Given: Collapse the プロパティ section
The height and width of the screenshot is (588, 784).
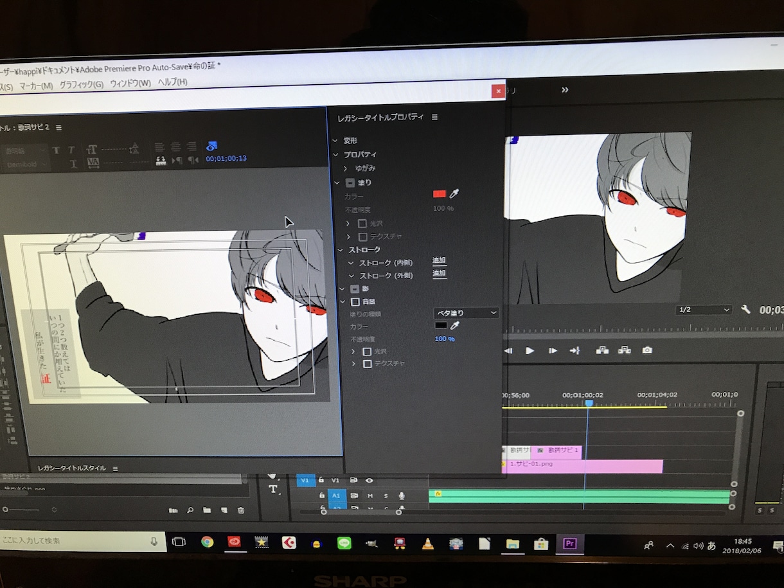Looking at the screenshot, I should [x=336, y=154].
